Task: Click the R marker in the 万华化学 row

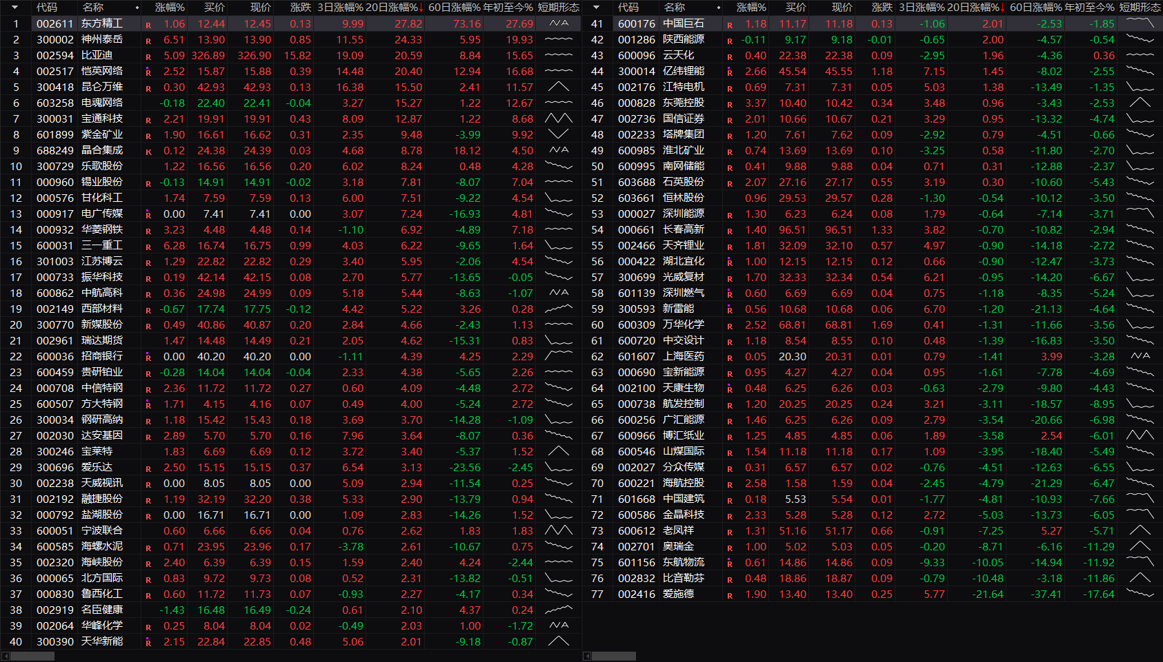Action: point(730,326)
